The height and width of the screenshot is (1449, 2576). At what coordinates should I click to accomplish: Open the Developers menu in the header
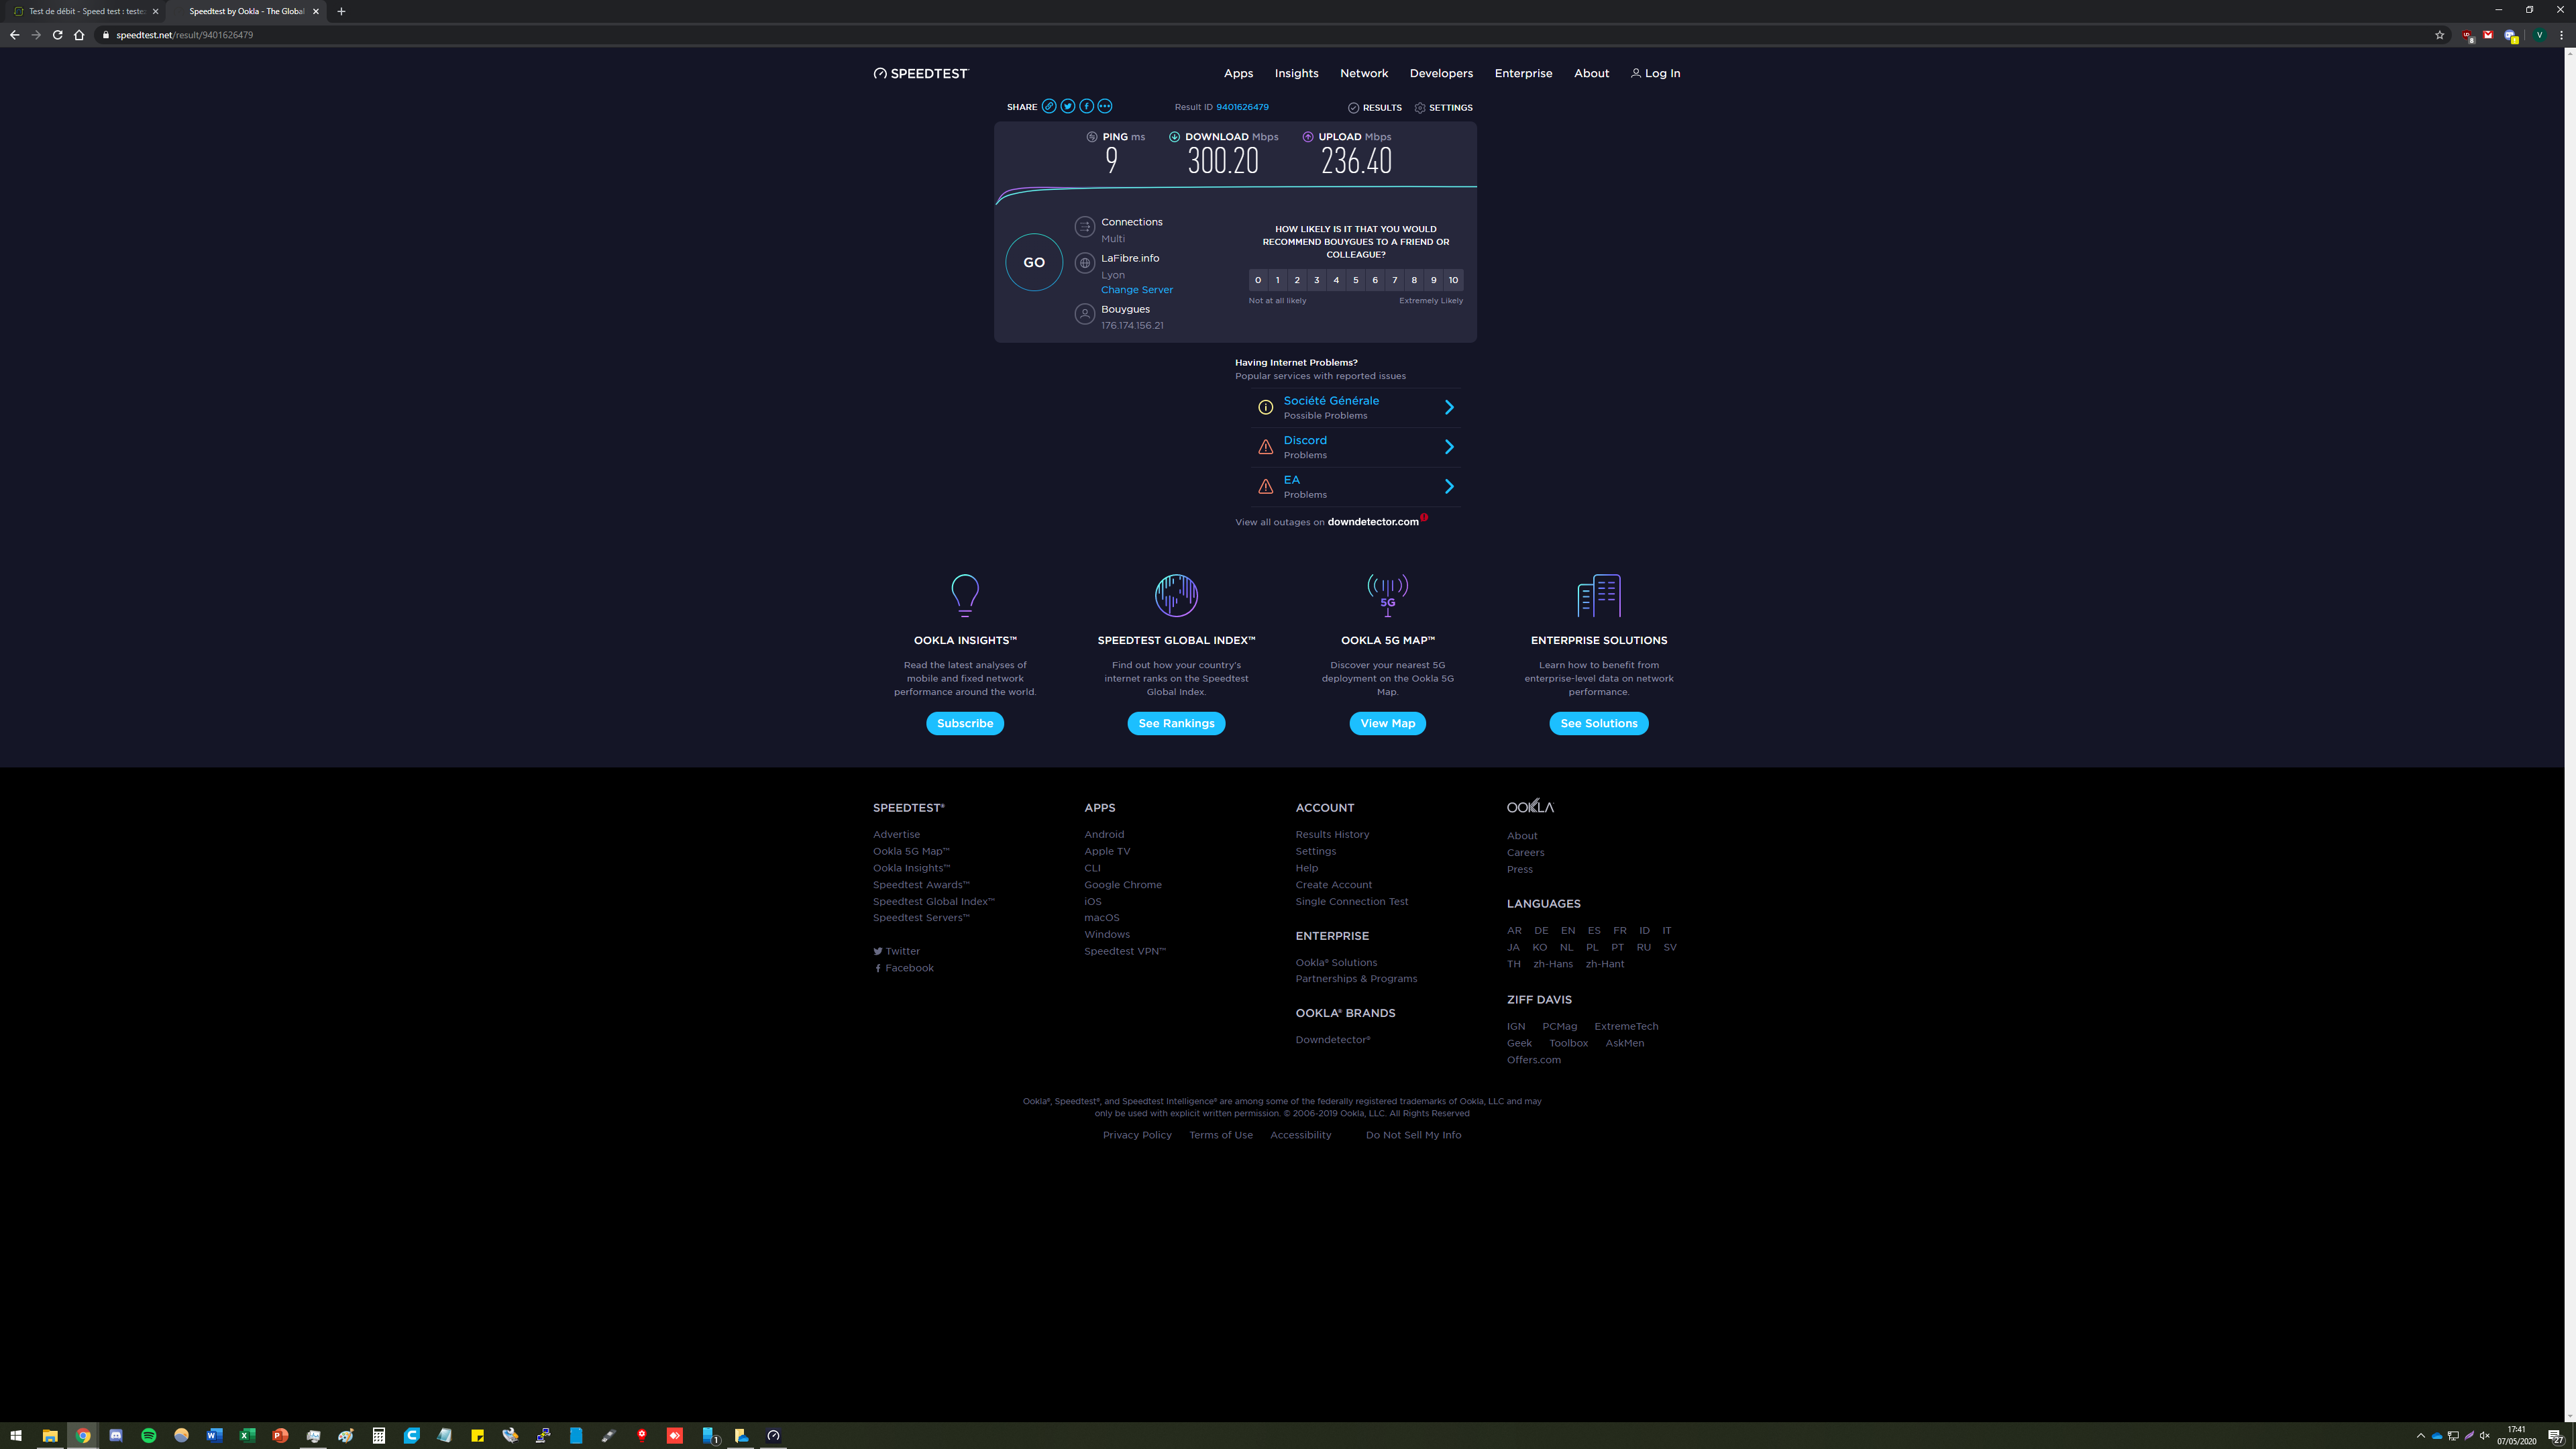click(x=1441, y=73)
